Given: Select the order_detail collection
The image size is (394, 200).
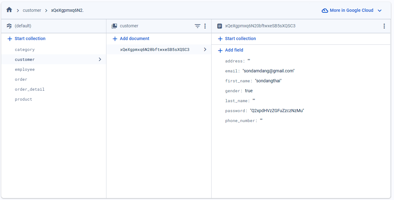Looking at the screenshot, I should pyautogui.click(x=30, y=89).
